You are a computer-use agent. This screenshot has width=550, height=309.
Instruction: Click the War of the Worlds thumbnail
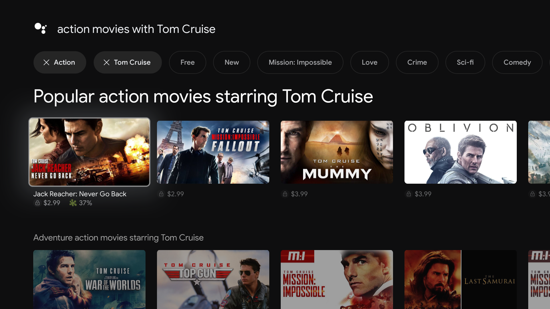pos(89,280)
